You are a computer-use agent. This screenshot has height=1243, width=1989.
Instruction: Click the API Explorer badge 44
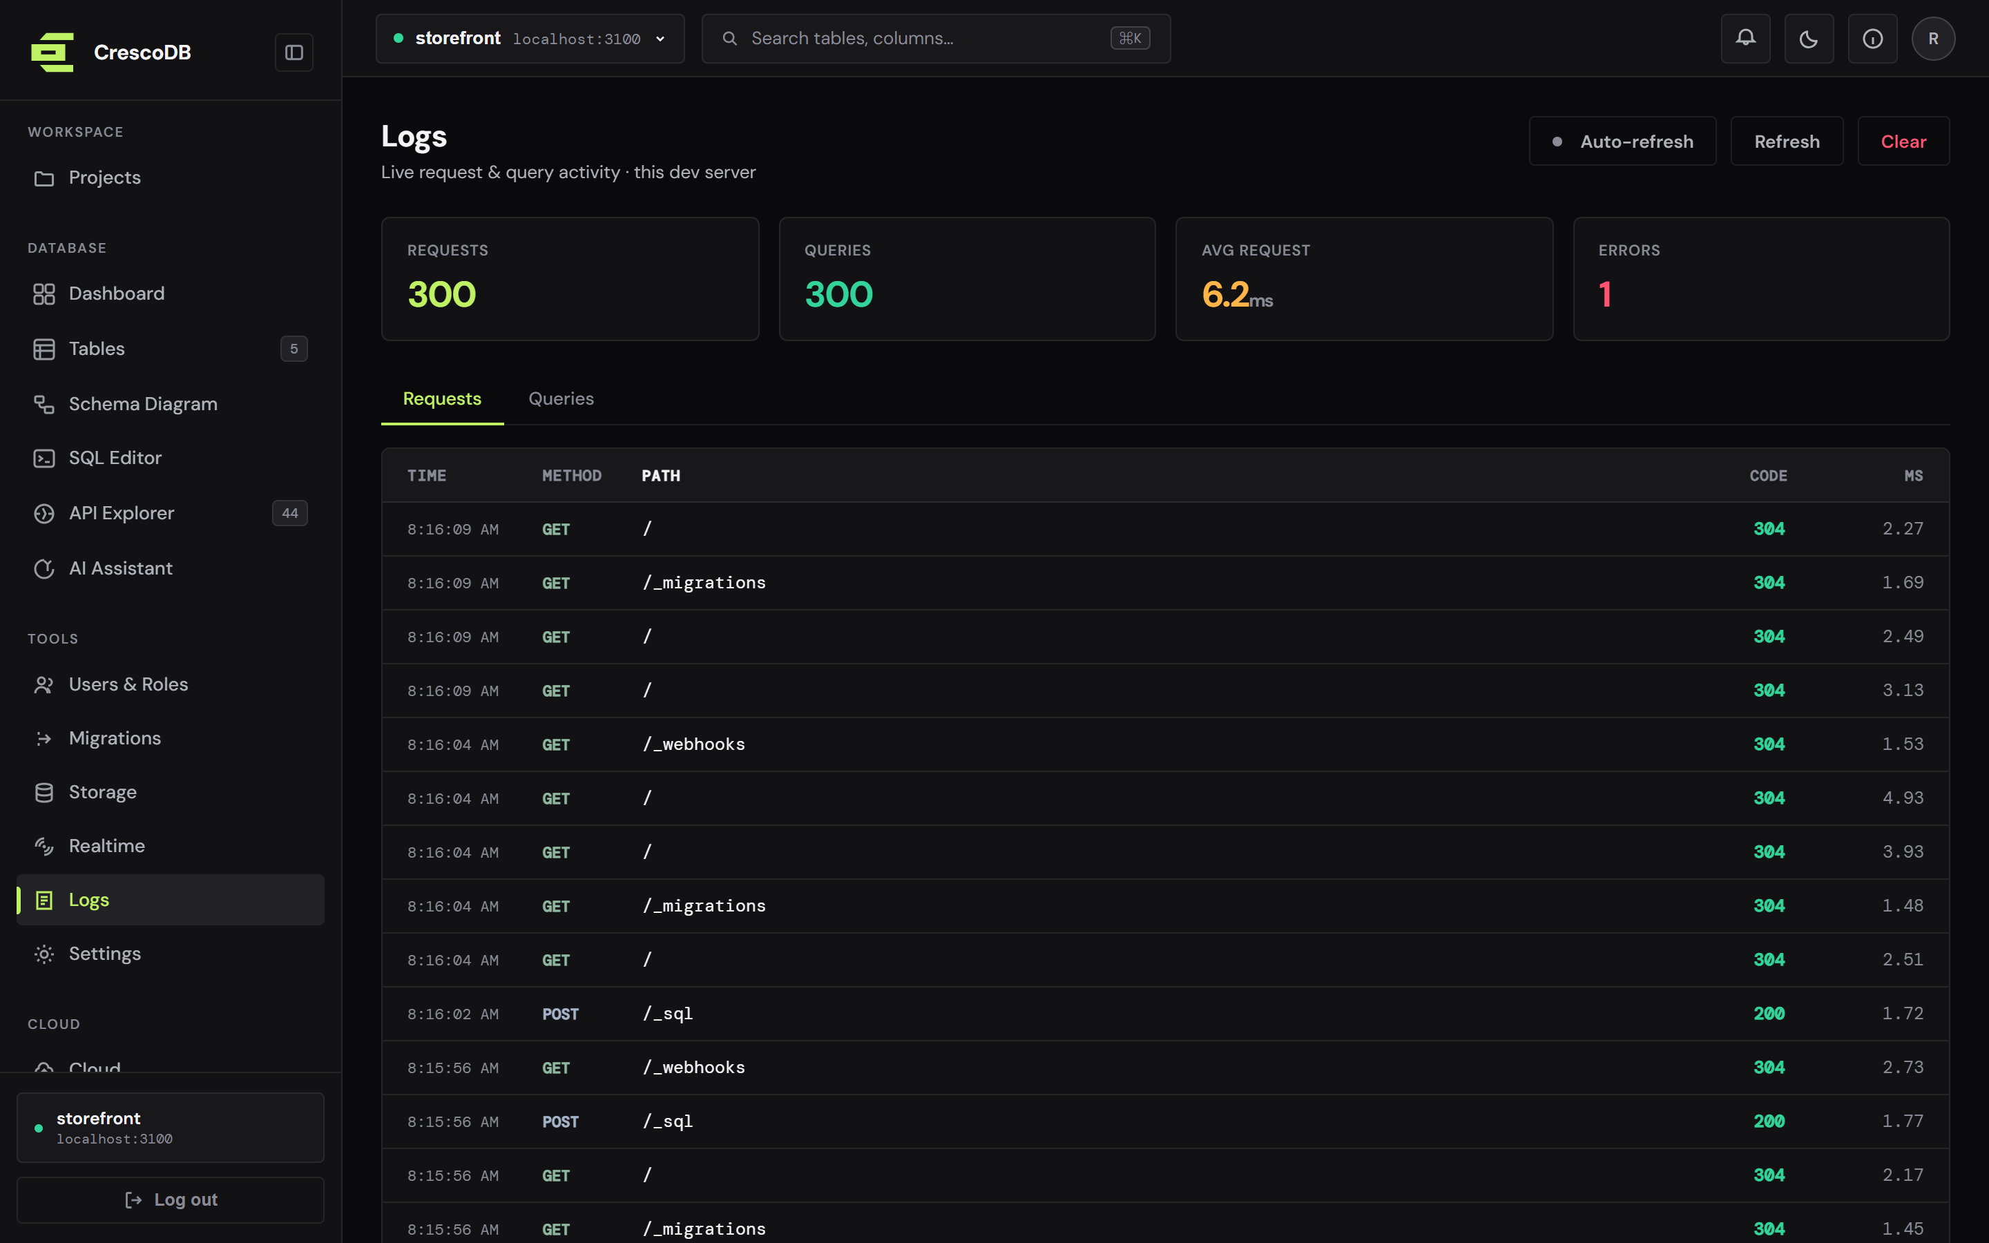click(x=289, y=513)
